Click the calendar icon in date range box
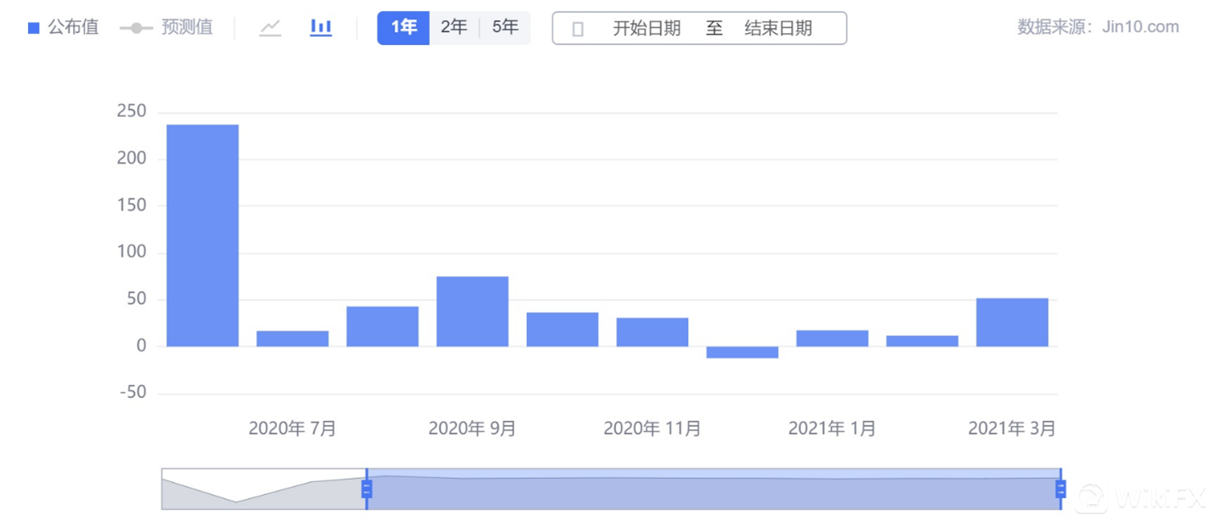 click(x=578, y=29)
